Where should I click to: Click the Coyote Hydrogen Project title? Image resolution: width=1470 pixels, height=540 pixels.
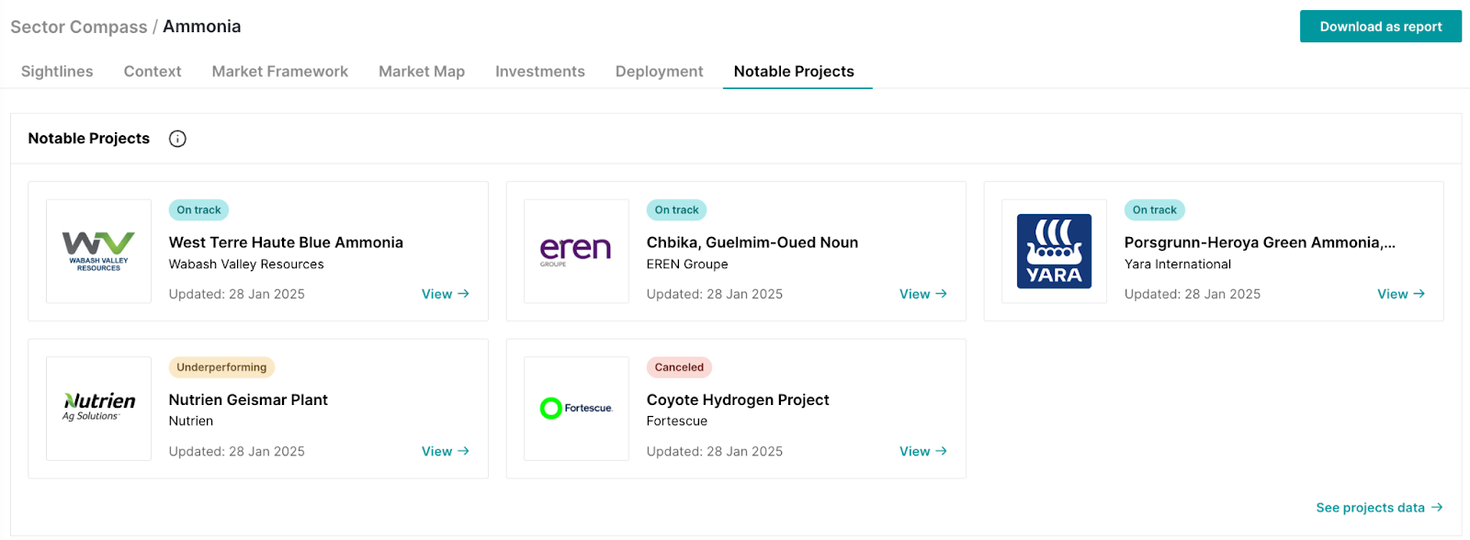(x=738, y=400)
